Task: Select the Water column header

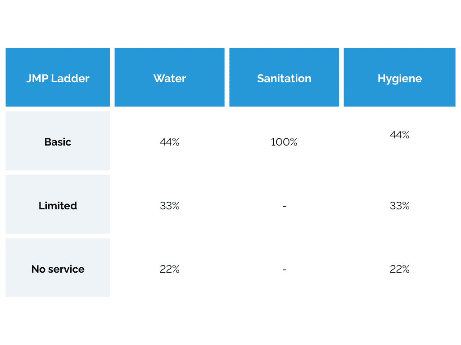Action: click(x=169, y=77)
